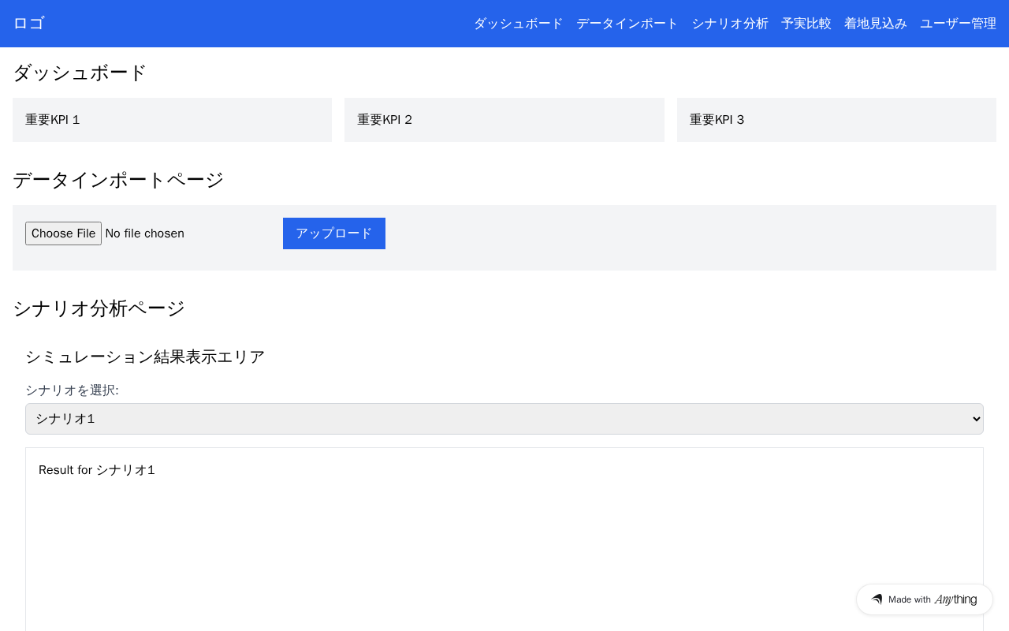Click the Choose File button
Viewport: 1009px width, 631px height.
[63, 233]
